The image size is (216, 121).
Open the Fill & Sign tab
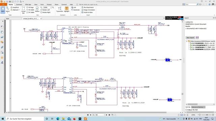(28, 4)
